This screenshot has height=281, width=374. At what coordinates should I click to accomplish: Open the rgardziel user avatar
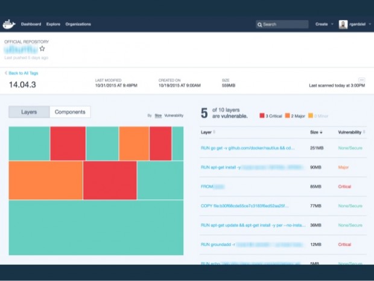(343, 24)
